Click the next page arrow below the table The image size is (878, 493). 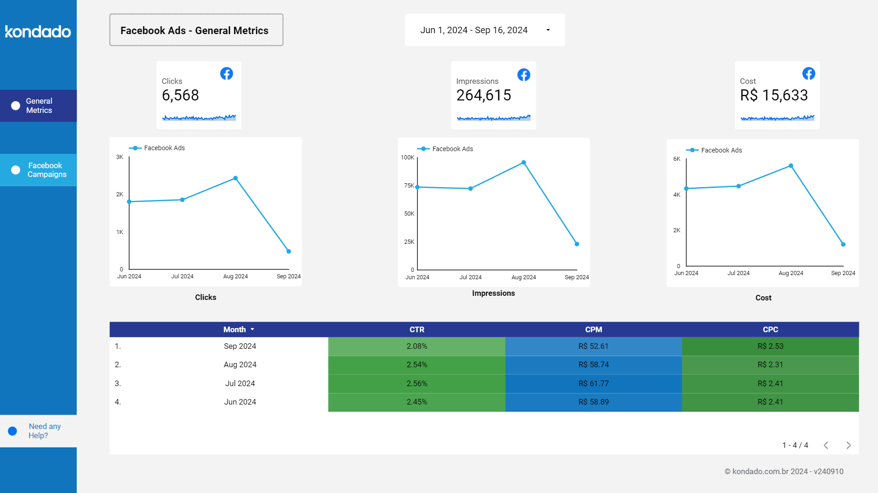tap(849, 445)
